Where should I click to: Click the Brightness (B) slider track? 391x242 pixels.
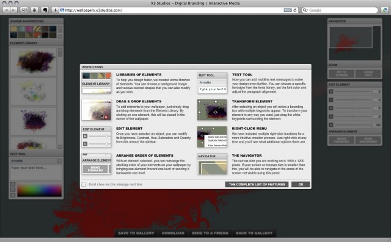[353, 91]
